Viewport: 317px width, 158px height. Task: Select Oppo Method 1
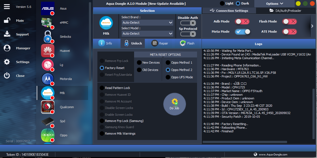(x=179, y=63)
